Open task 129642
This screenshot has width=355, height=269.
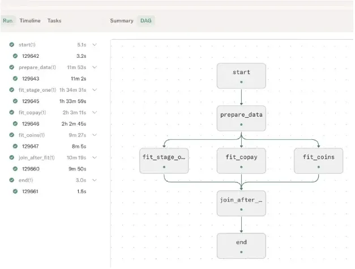31,56
